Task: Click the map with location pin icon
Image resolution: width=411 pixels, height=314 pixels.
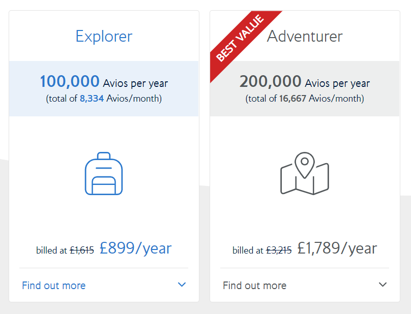Action: pos(305,173)
